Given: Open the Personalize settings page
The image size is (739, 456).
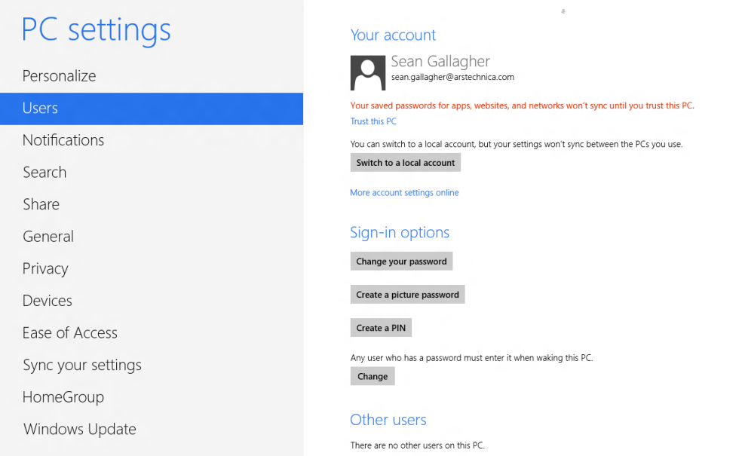Looking at the screenshot, I should (59, 75).
